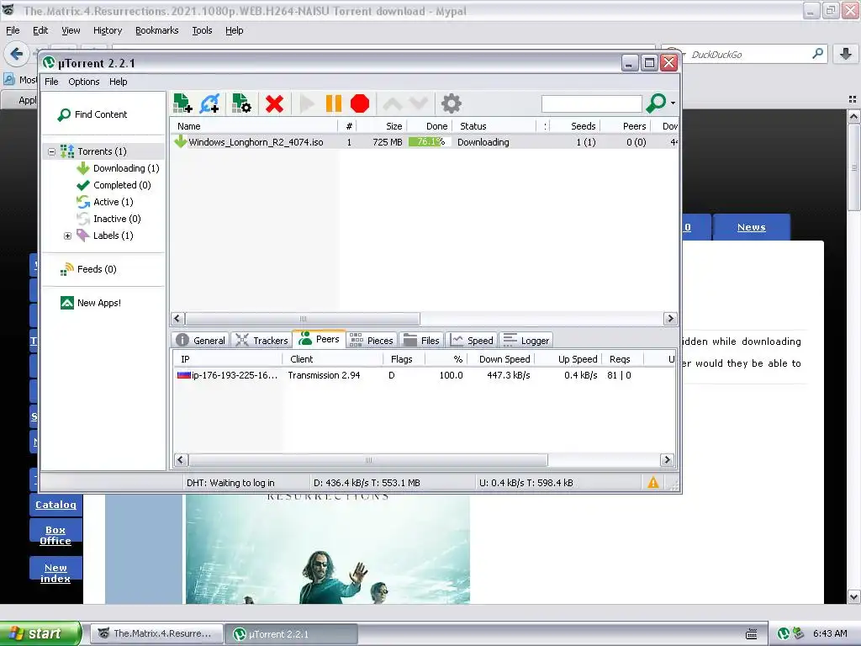The image size is (861, 646).
Task: Sort torrents by the Seeds column
Action: click(575, 126)
